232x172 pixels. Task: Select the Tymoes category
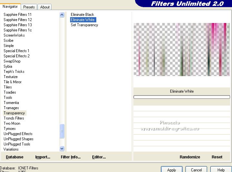tap(10, 129)
